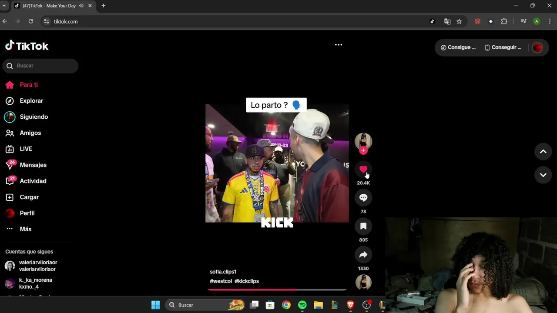The image size is (557, 313).
Task: Open the valeriarviloriaor followed account
Action: pyautogui.click(x=38, y=266)
